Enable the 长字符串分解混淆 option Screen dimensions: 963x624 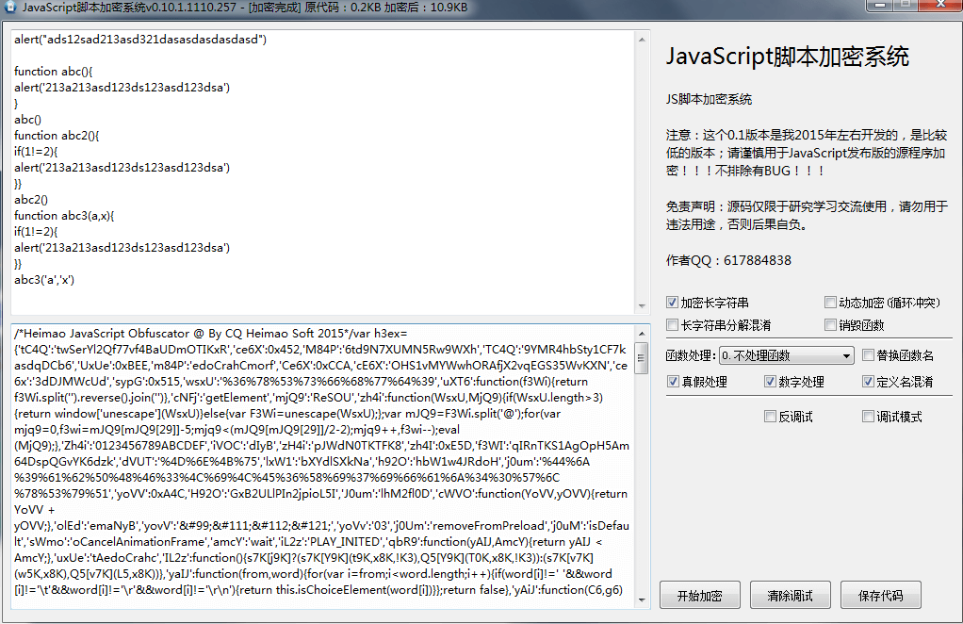click(x=672, y=323)
